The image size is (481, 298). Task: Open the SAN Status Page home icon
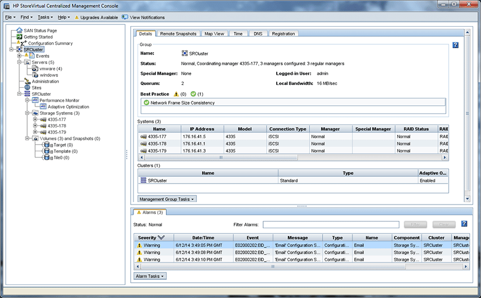19,30
